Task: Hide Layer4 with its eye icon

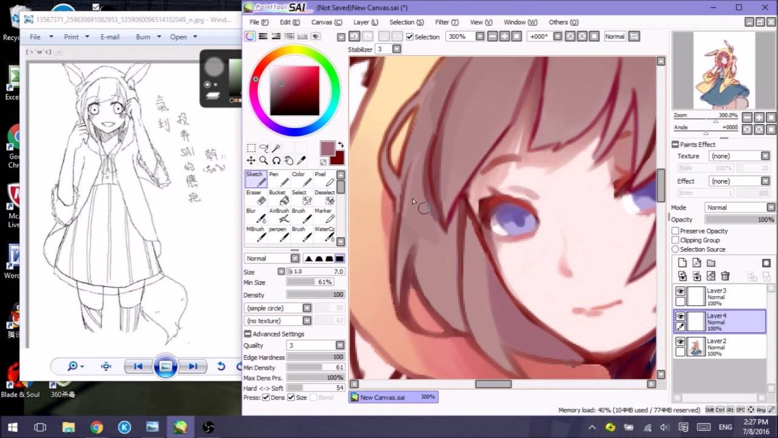Action: point(680,316)
